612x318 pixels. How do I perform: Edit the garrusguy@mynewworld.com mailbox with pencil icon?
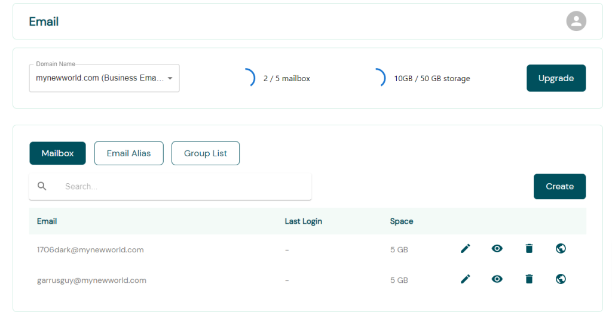[465, 279]
